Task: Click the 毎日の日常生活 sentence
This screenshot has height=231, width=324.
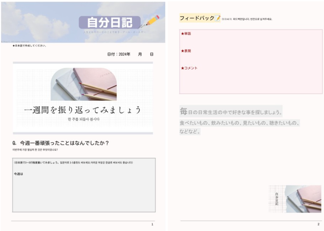Action: point(231,113)
